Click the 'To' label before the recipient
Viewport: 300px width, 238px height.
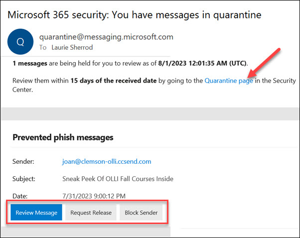[43, 47]
